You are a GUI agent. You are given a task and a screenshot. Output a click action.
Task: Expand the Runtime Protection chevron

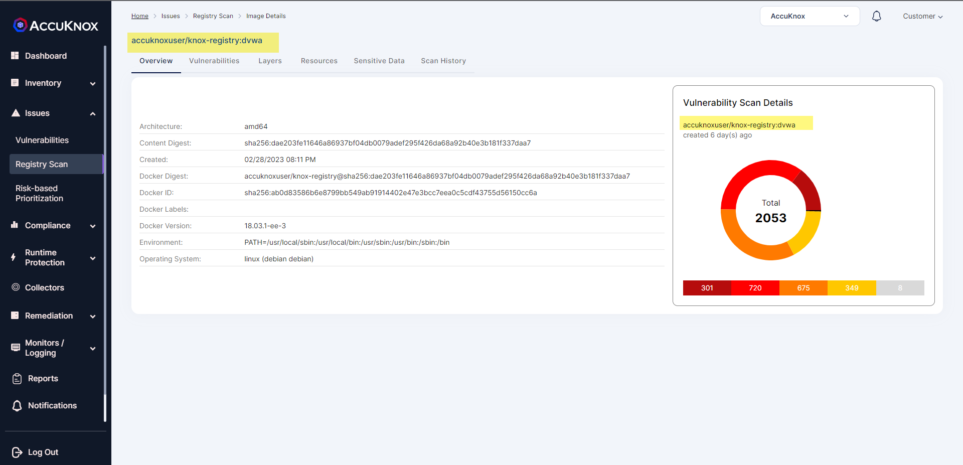[x=93, y=258]
